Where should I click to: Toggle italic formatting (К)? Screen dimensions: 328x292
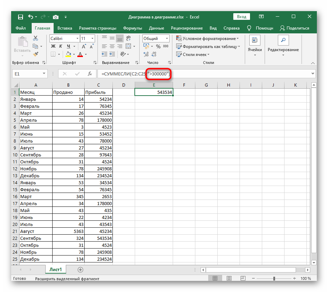[x=61, y=47]
